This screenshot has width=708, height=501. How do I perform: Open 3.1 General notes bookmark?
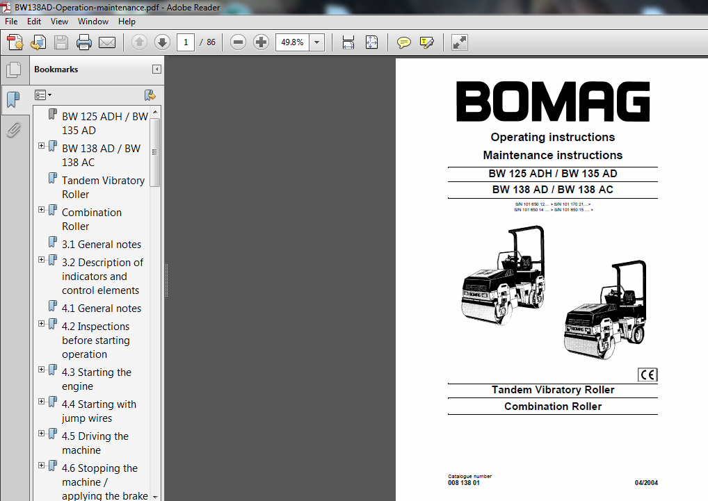(x=102, y=245)
